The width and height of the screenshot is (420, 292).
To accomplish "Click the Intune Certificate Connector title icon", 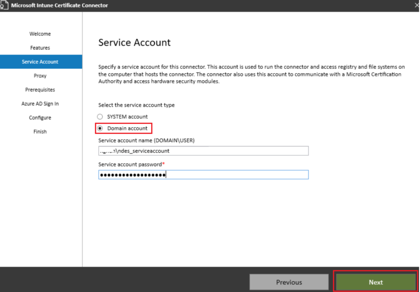I will [4, 5].
